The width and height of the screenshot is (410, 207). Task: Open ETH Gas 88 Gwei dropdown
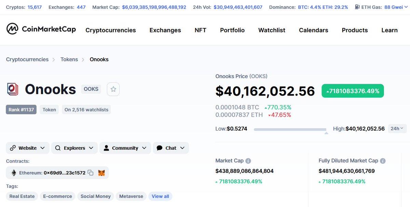click(396, 7)
